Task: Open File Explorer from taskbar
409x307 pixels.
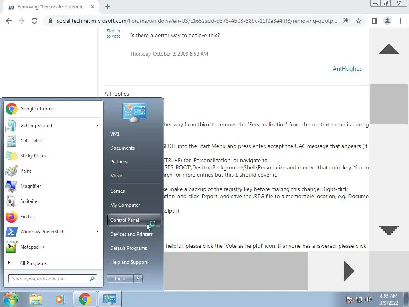Action: [x=36, y=299]
